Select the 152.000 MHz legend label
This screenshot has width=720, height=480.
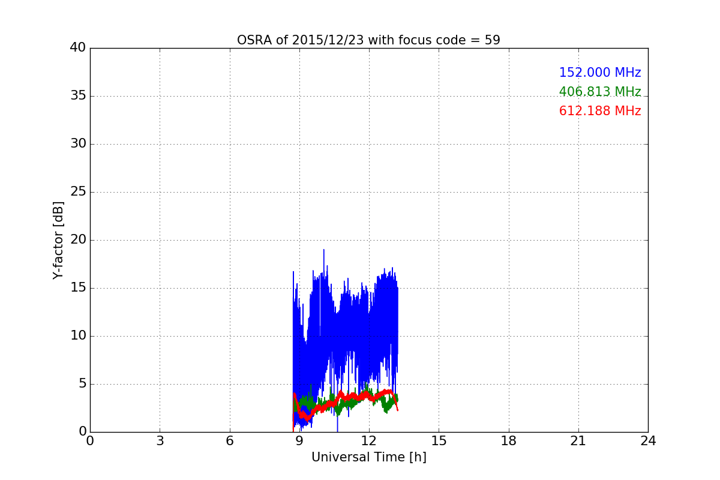coord(600,73)
